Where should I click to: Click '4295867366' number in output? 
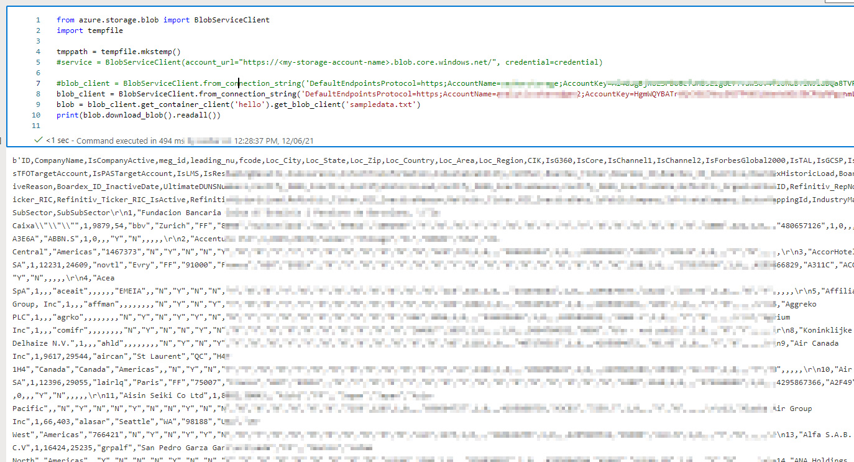[x=799, y=382]
